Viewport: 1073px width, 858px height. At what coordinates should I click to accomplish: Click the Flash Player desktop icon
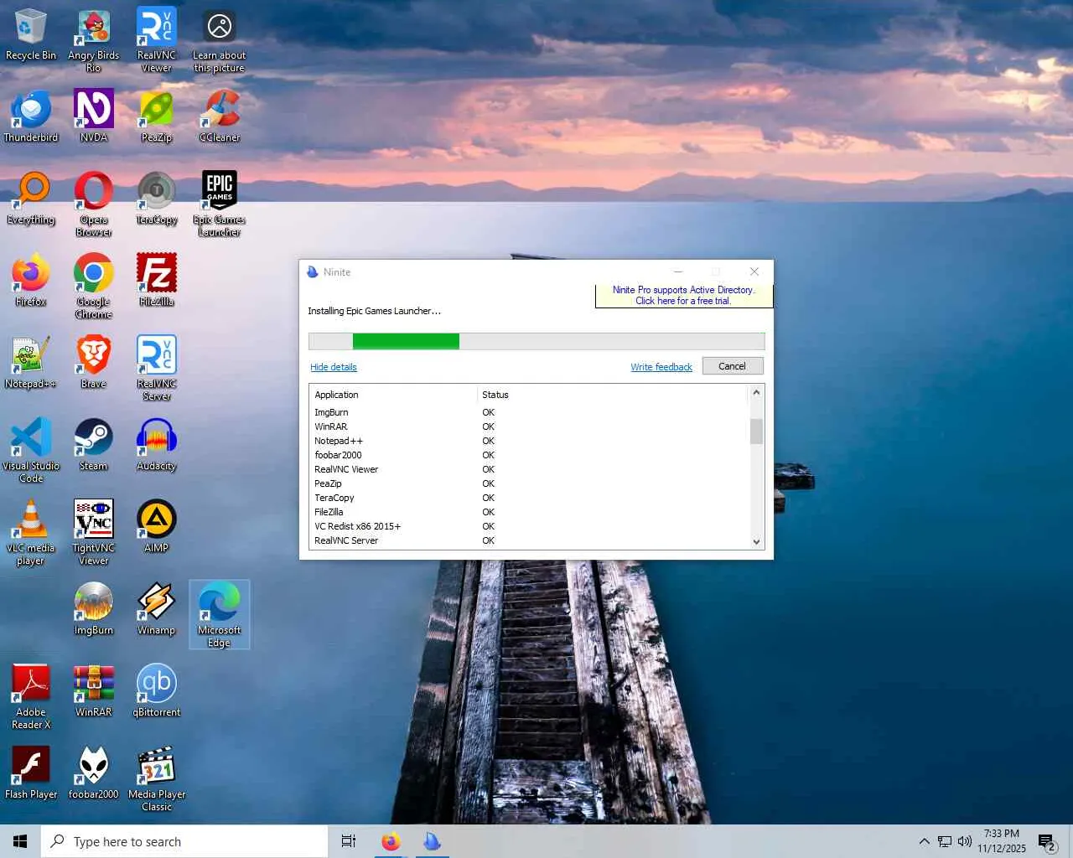[31, 773]
